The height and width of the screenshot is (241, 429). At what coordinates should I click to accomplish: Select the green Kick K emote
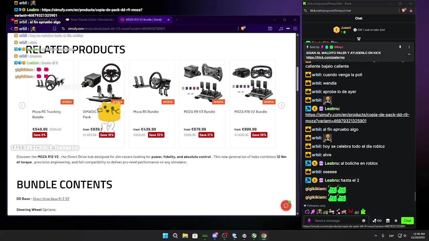coord(363,212)
